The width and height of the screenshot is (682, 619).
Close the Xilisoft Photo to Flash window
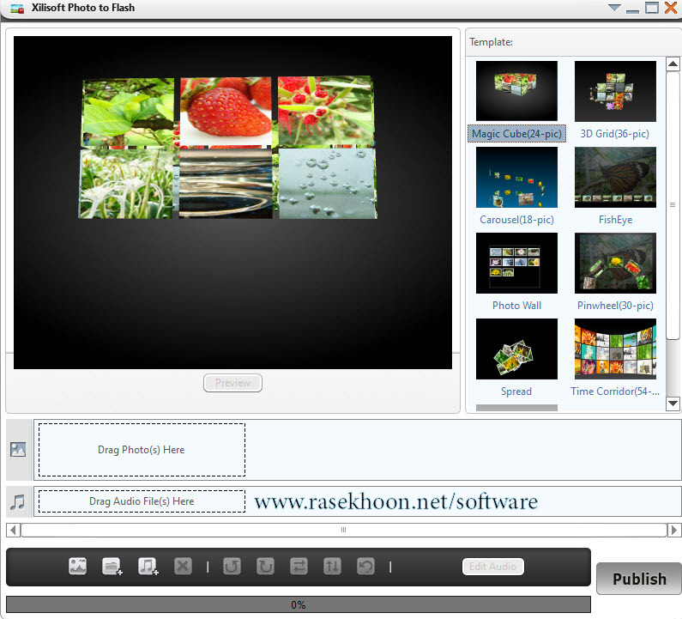tap(671, 8)
